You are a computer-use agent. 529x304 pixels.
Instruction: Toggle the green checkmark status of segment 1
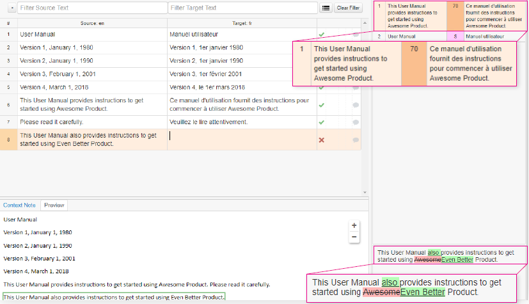click(x=321, y=35)
